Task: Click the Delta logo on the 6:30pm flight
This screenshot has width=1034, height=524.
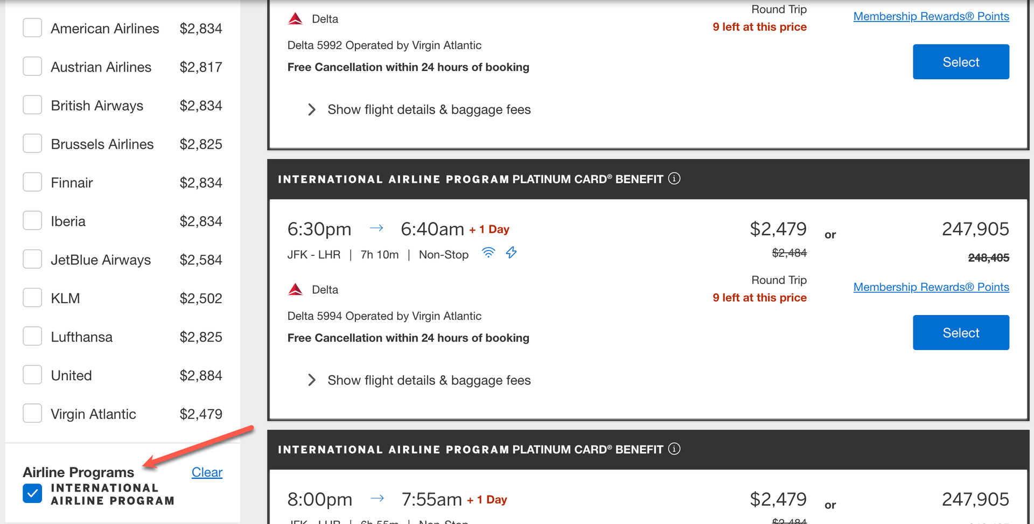Action: pos(295,289)
